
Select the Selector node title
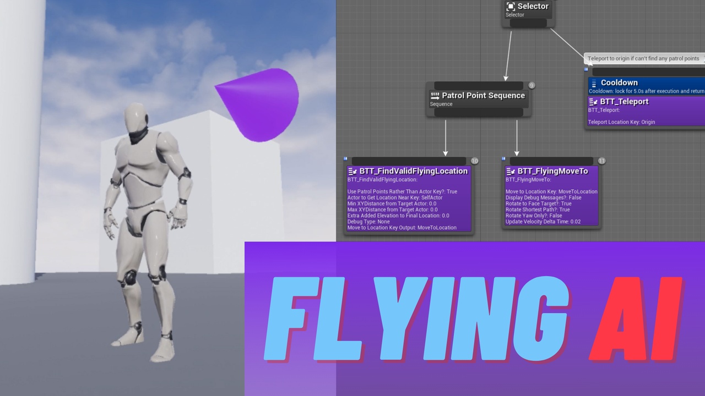pos(533,7)
